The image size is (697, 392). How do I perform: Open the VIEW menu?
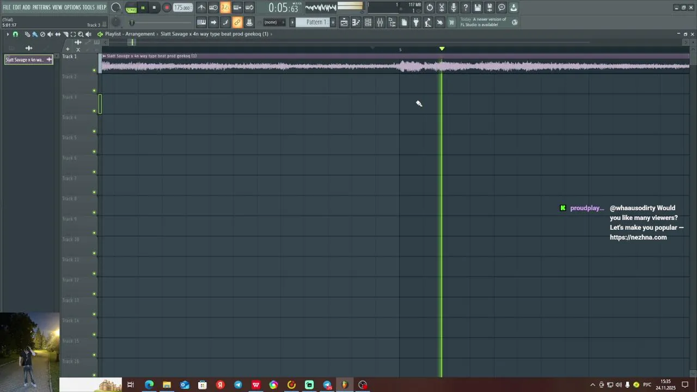57,7
